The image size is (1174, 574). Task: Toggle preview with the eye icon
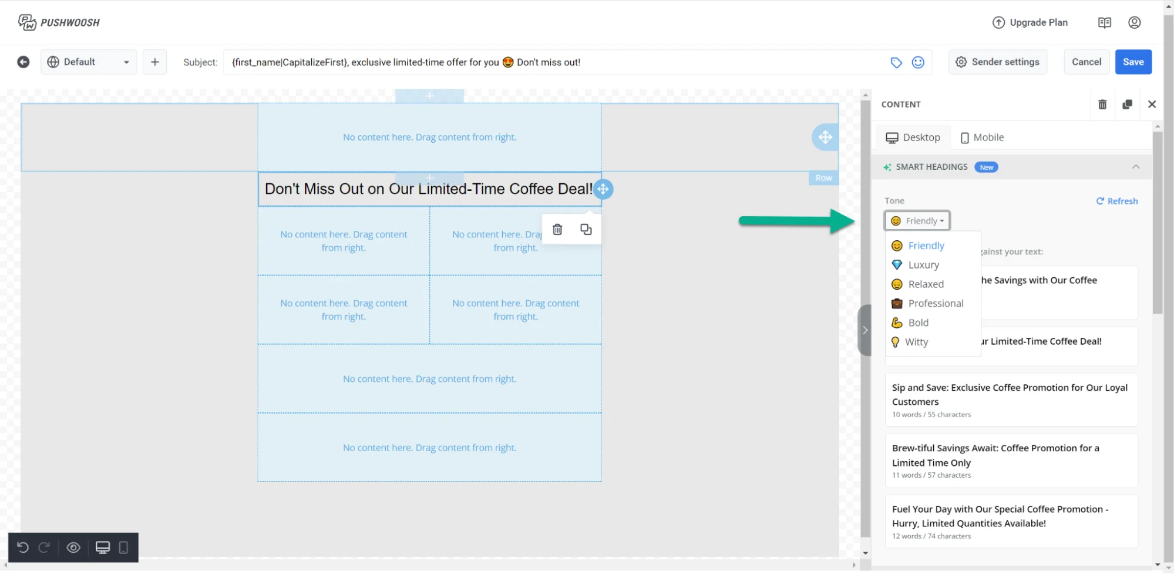[73, 548]
